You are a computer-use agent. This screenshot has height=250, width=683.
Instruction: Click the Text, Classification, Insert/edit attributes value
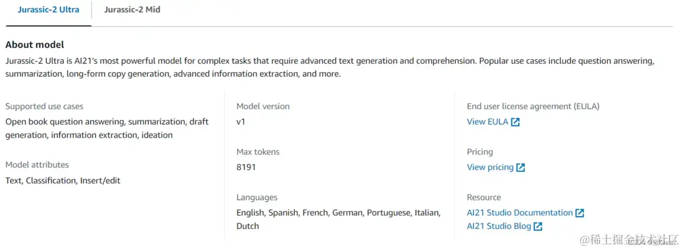pos(63,181)
